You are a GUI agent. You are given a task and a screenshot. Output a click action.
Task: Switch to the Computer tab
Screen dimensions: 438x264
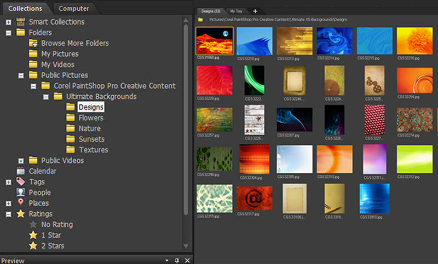(74, 8)
